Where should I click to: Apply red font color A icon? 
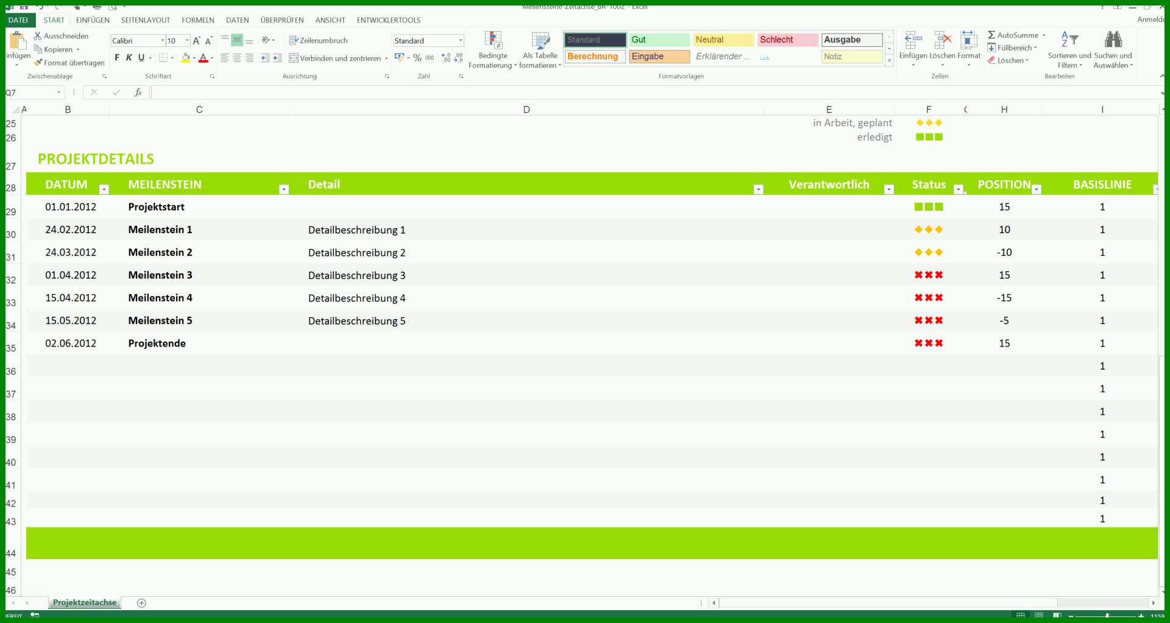click(x=204, y=58)
